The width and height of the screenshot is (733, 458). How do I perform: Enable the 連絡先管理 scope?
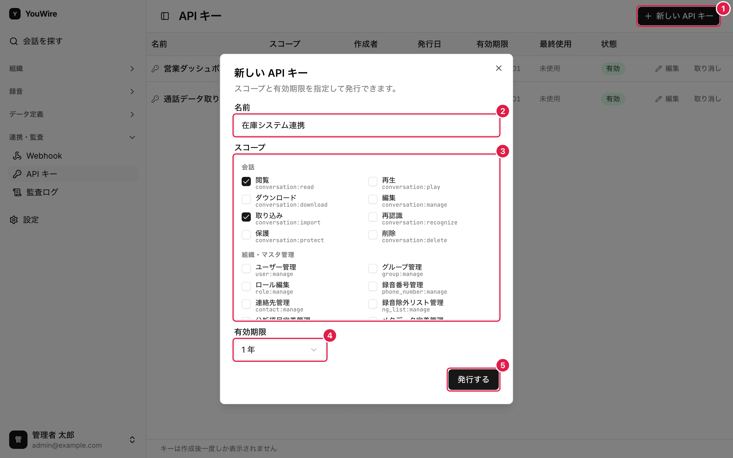pos(246,304)
